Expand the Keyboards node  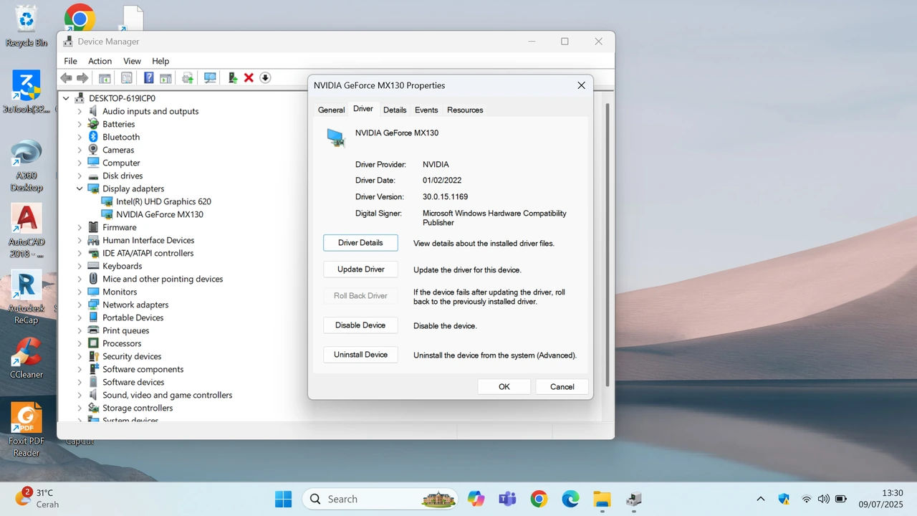point(80,266)
